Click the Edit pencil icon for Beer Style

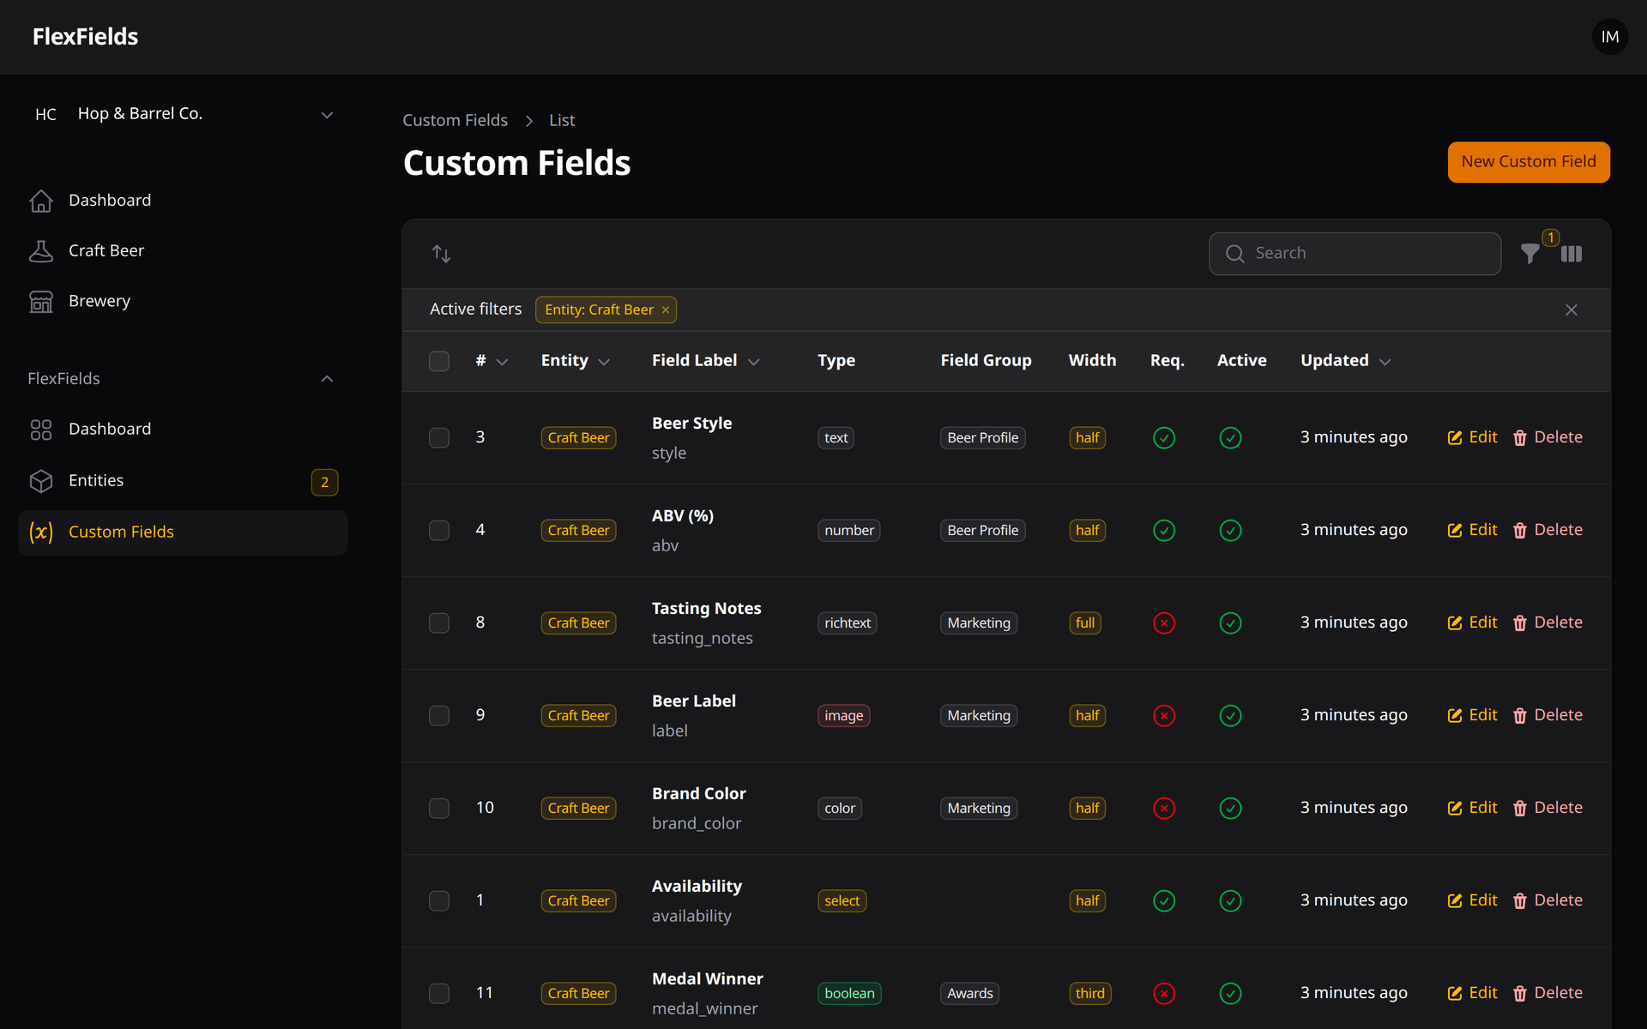tap(1455, 438)
